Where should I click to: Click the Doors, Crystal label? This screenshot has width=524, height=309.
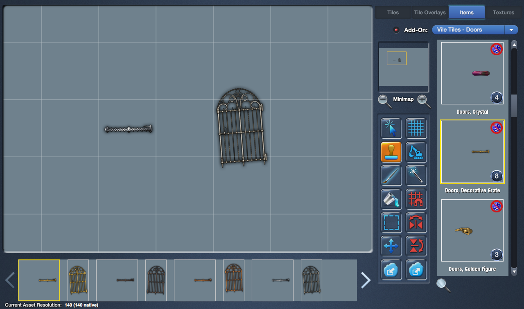[x=472, y=112]
